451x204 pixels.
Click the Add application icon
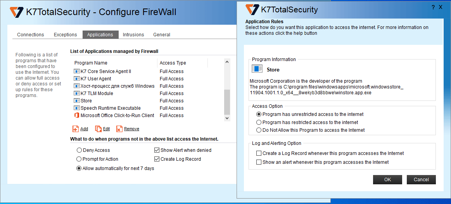coord(76,129)
